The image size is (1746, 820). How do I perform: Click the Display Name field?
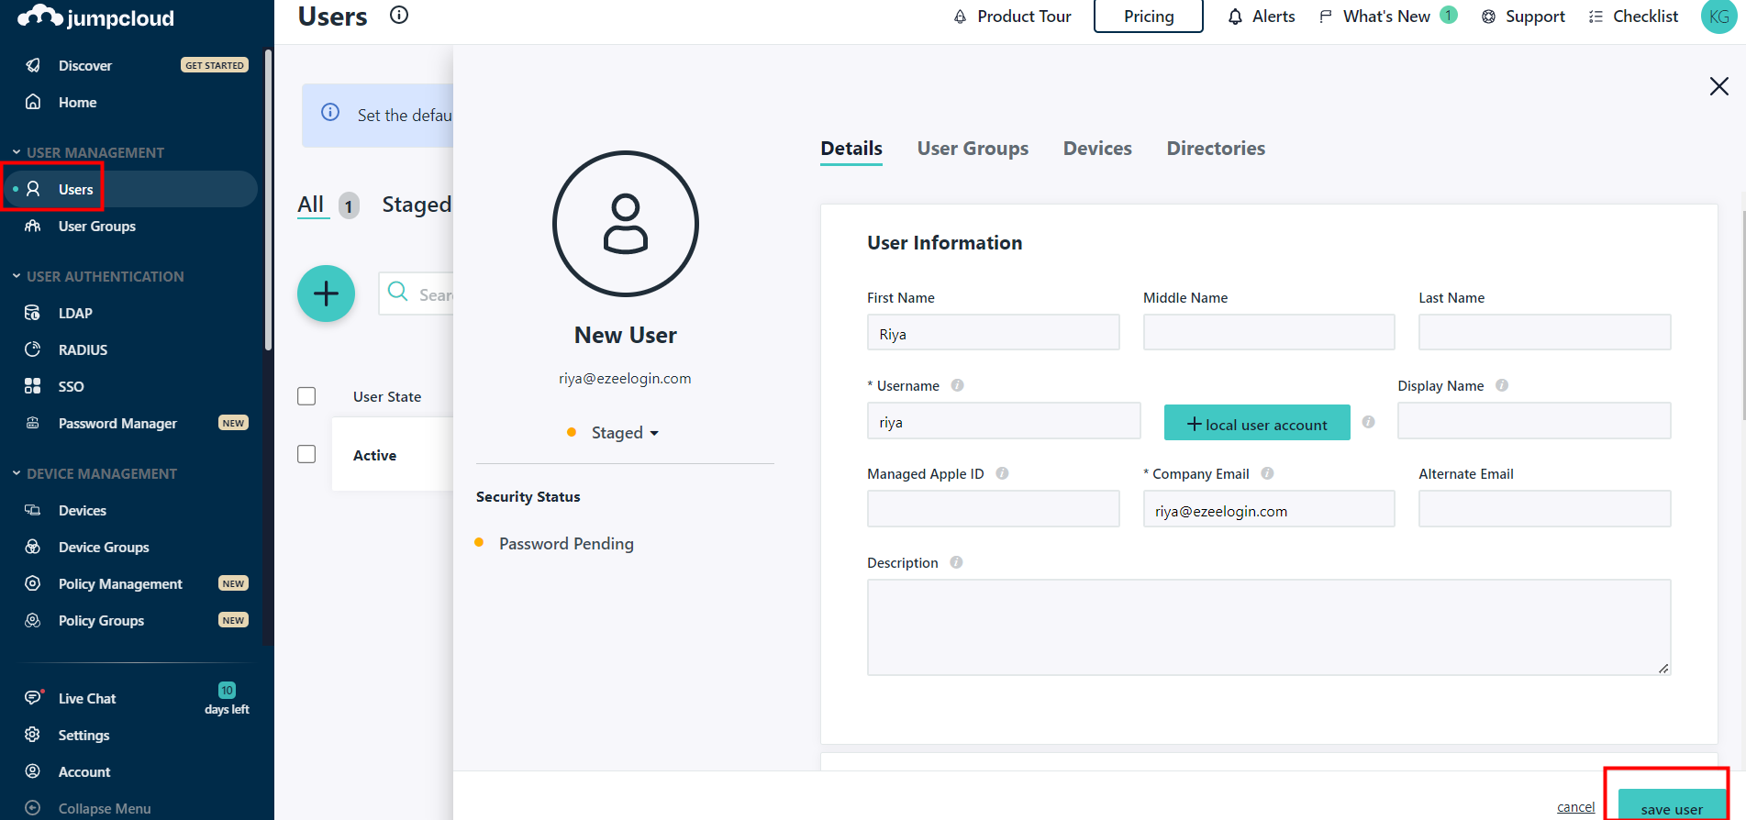pyautogui.click(x=1534, y=421)
